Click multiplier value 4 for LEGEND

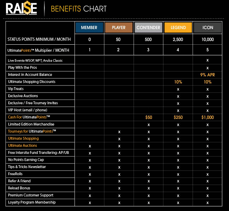(x=178, y=50)
